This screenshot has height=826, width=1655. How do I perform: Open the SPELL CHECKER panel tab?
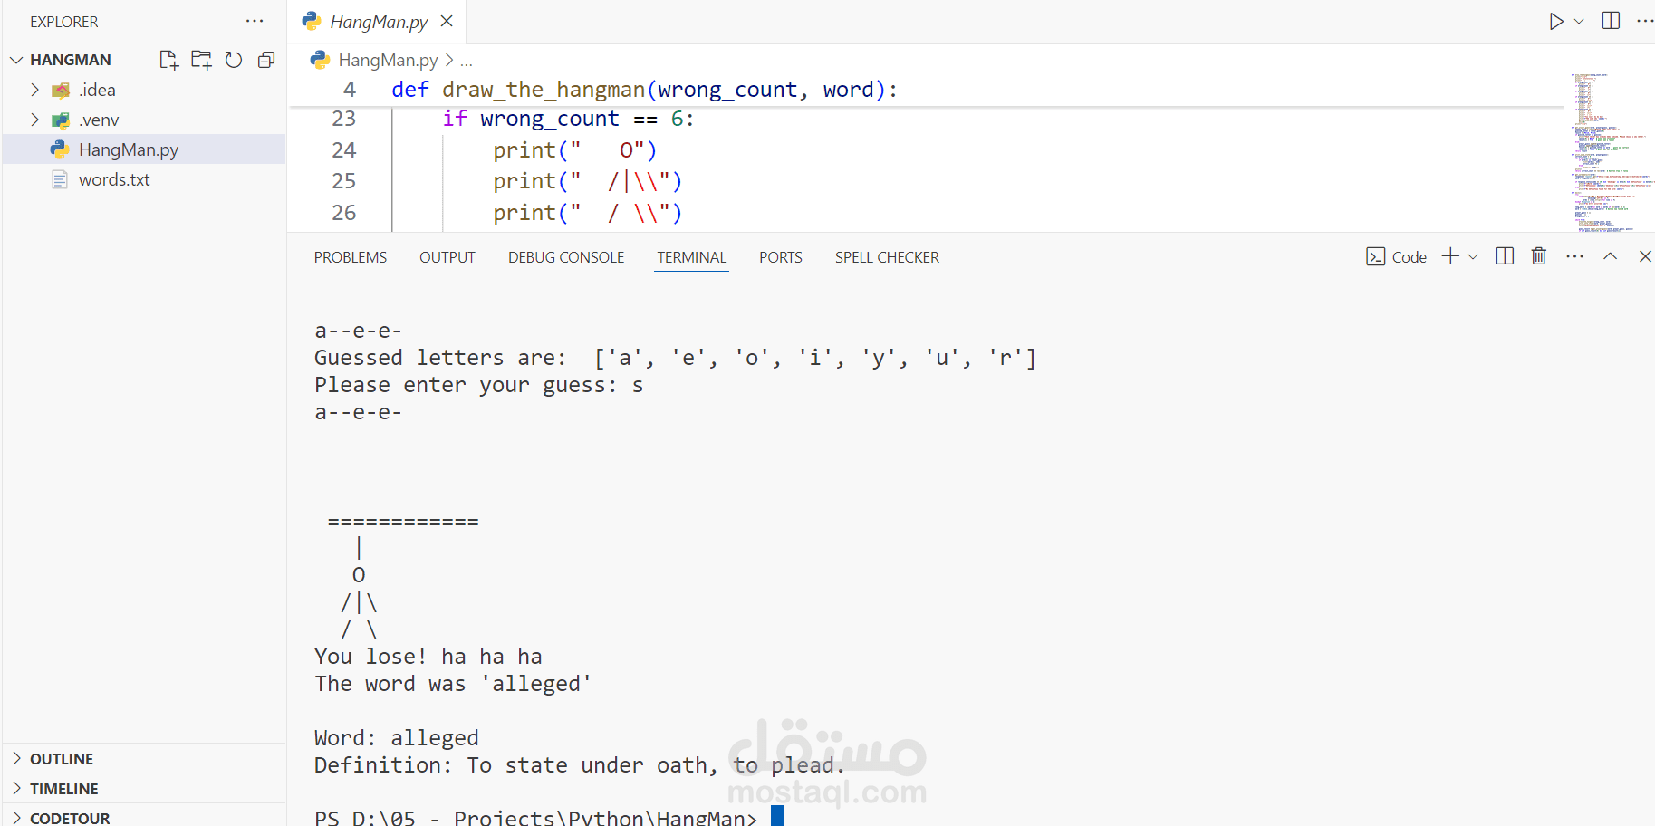(x=887, y=256)
